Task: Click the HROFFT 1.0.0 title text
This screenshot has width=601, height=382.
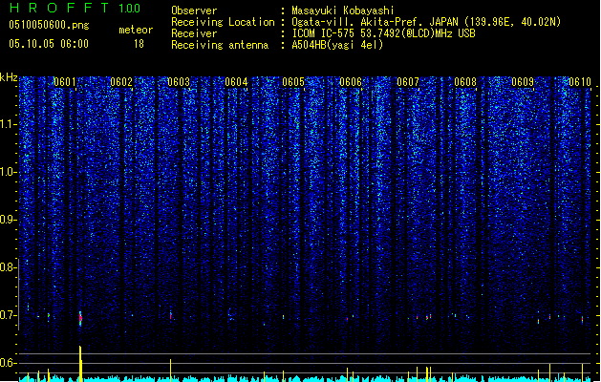Action: coord(75,8)
